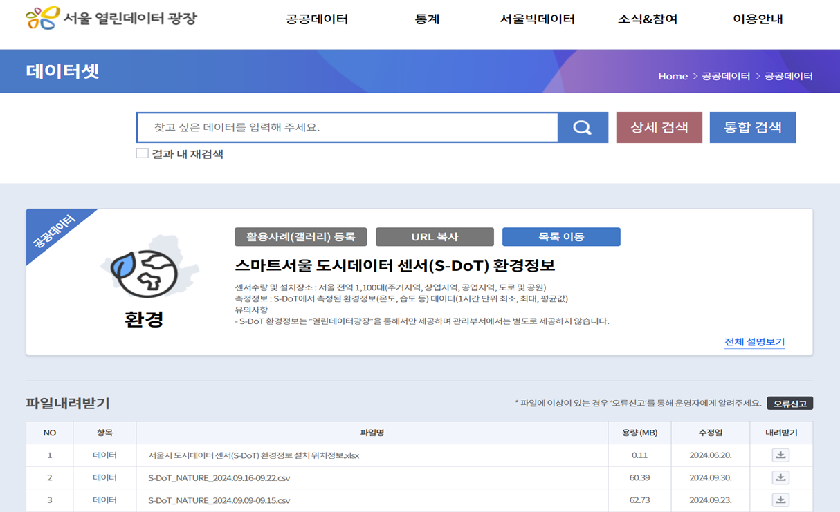Open 전체 설명보기 link
The width and height of the screenshot is (840, 512).
coord(754,342)
